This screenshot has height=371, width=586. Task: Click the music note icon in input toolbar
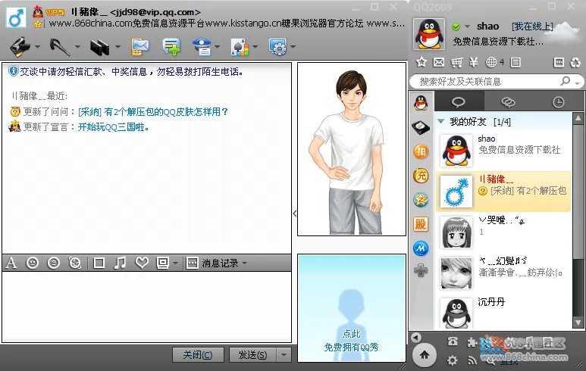[120, 263]
